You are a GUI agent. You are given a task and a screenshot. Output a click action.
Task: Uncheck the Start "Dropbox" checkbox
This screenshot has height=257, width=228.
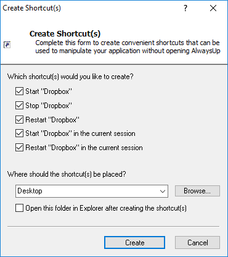(x=19, y=91)
